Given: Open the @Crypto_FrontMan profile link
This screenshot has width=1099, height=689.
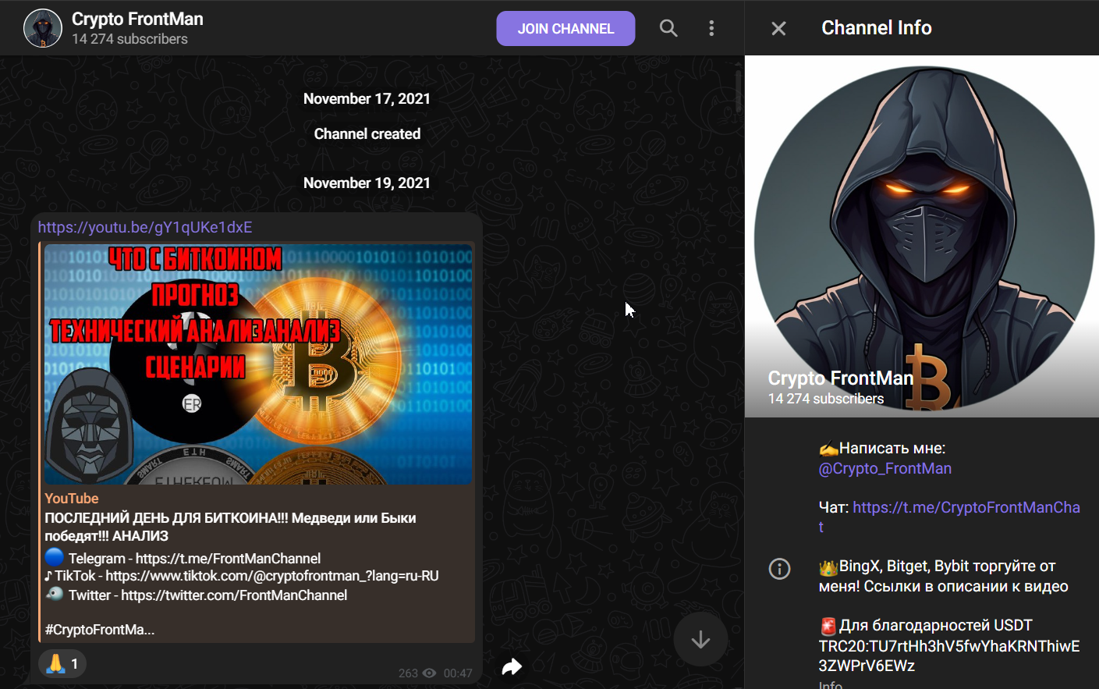Looking at the screenshot, I should [885, 468].
